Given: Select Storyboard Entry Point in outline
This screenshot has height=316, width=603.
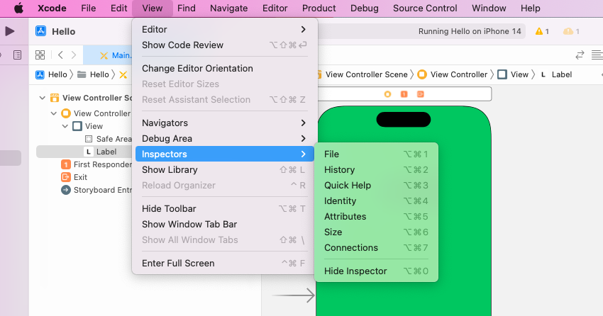Looking at the screenshot, I should coord(96,190).
